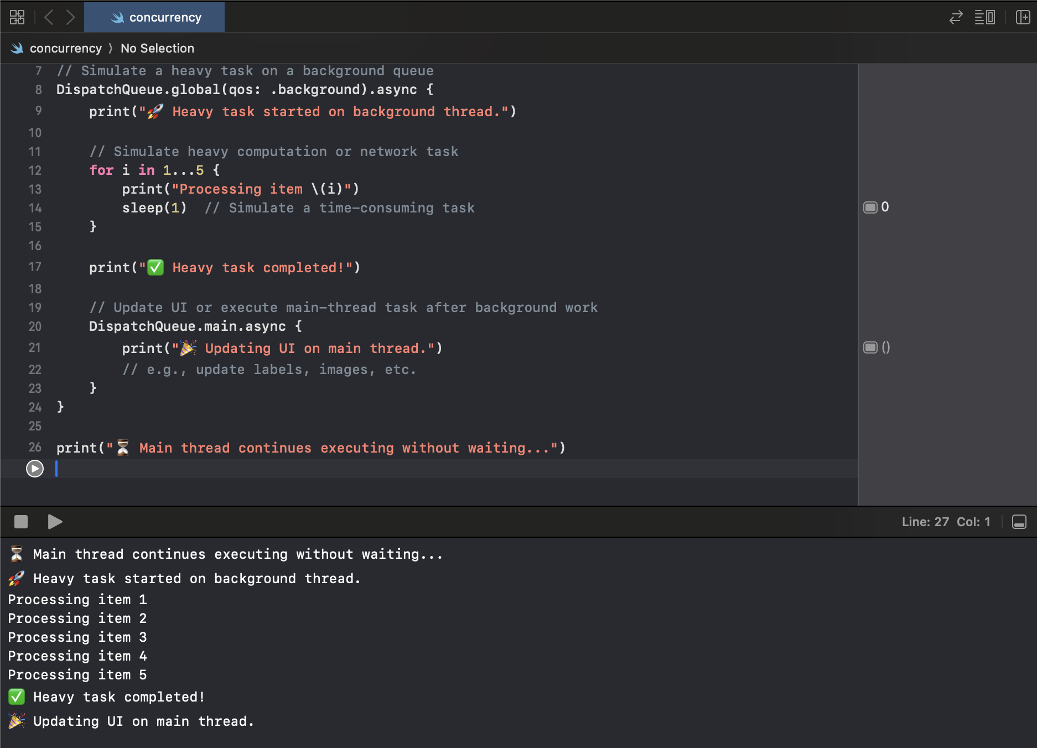Open No Selection symbol dropdown
Viewport: 1037px width, 748px height.
[x=157, y=48]
